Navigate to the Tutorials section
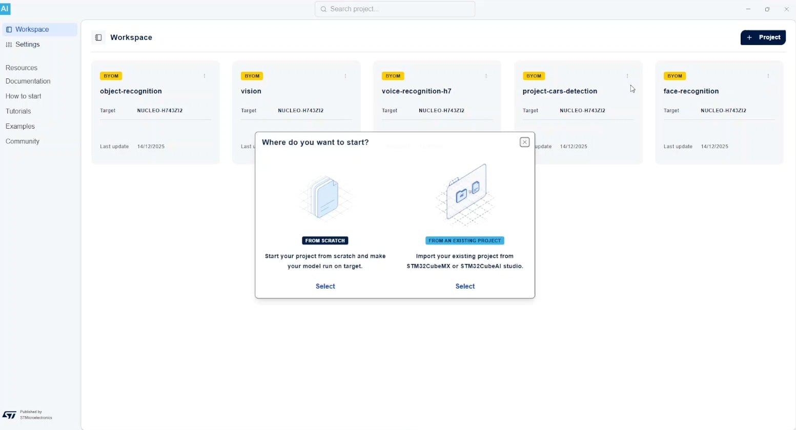Image resolution: width=796 pixels, height=430 pixels. [x=18, y=111]
